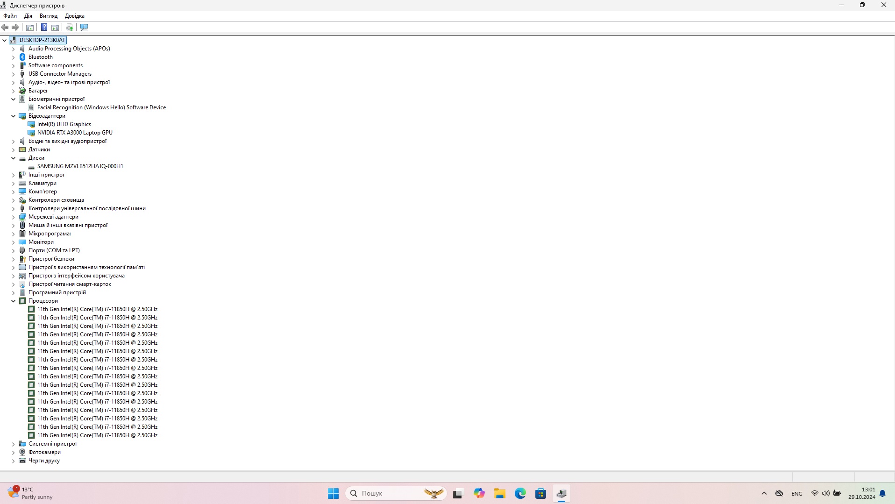This screenshot has width=895, height=504.
Task: Select NVIDIA RTX A3000 Laptop GPU
Action: pyautogui.click(x=75, y=133)
